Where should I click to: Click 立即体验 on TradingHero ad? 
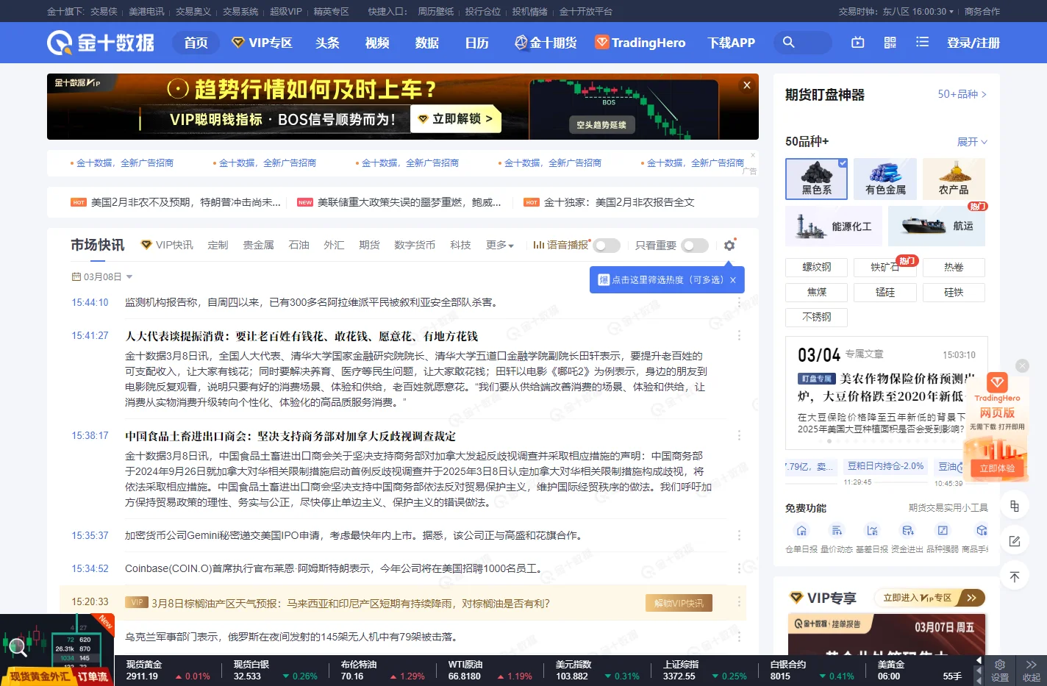point(997,468)
